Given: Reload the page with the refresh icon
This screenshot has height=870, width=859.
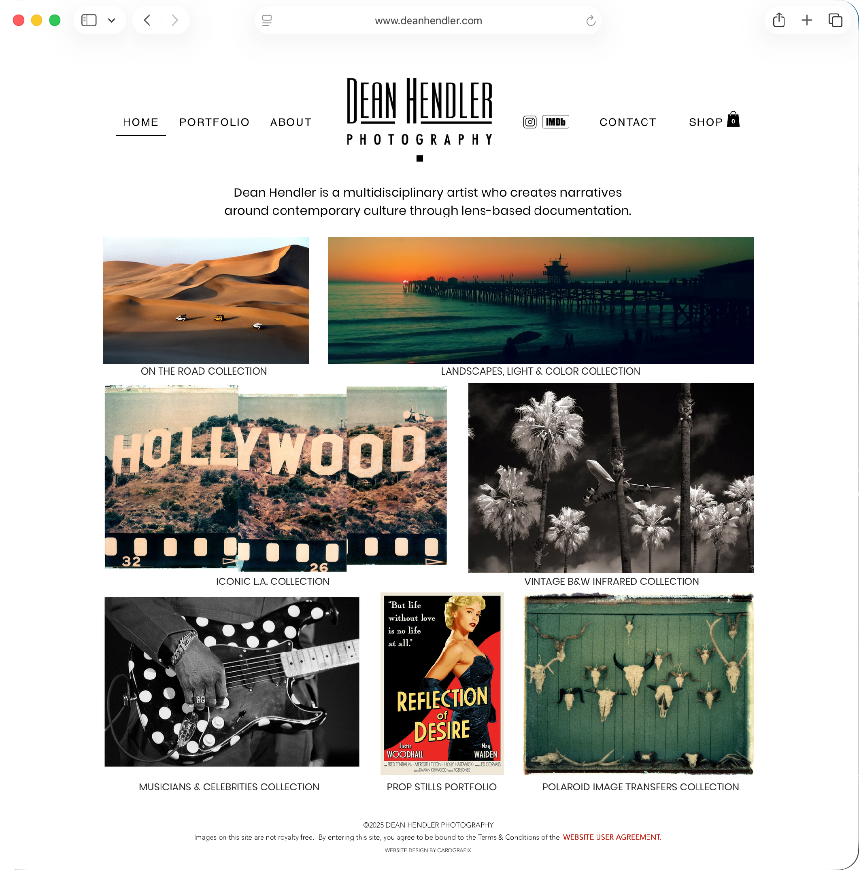Looking at the screenshot, I should pos(591,20).
